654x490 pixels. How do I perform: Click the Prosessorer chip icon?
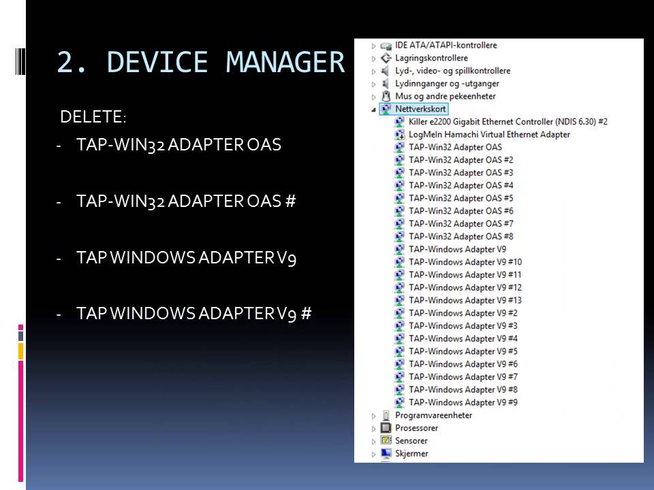pyautogui.click(x=386, y=428)
